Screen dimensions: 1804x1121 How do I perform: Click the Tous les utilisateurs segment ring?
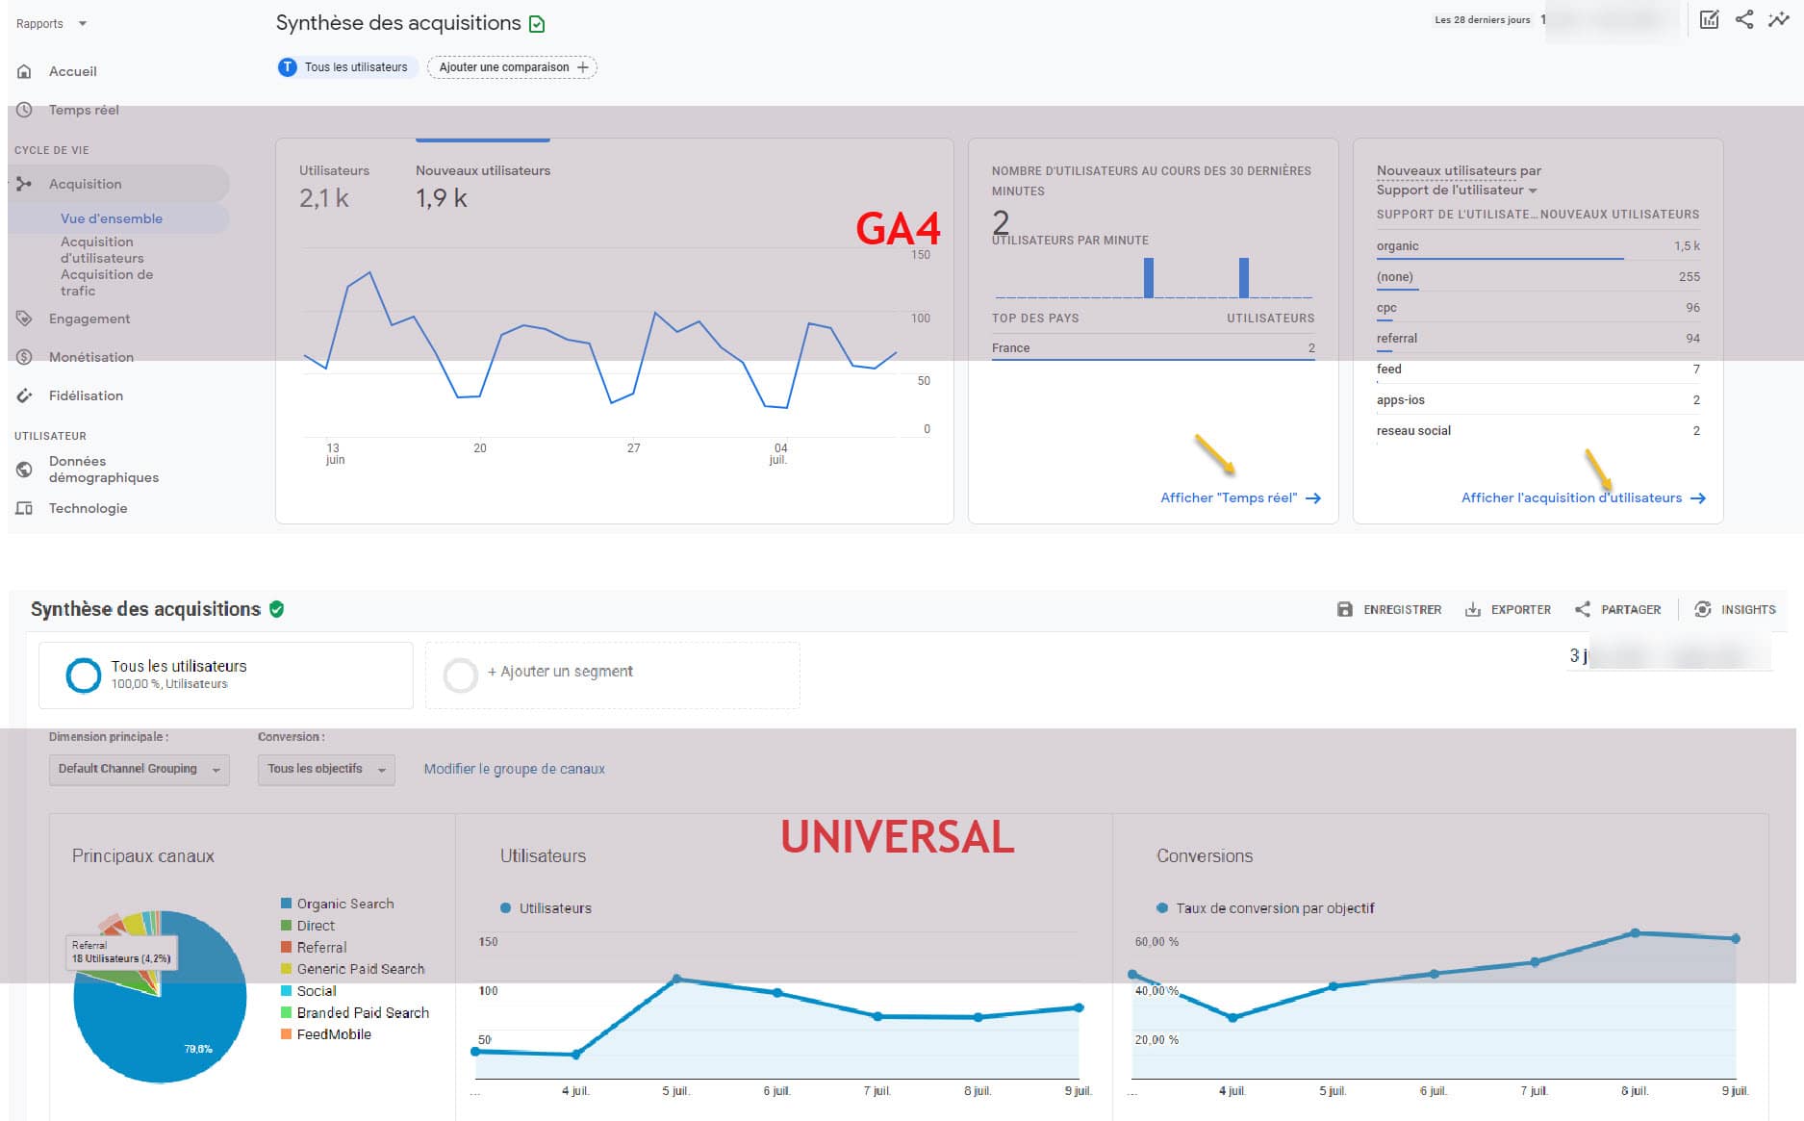point(83,675)
